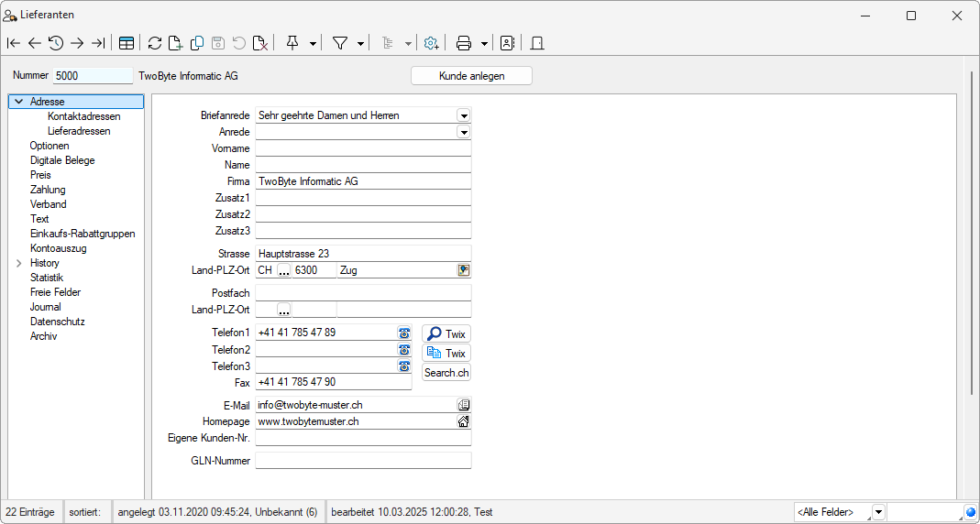
Task: Click the pin toolbar icon
Action: pos(292,43)
